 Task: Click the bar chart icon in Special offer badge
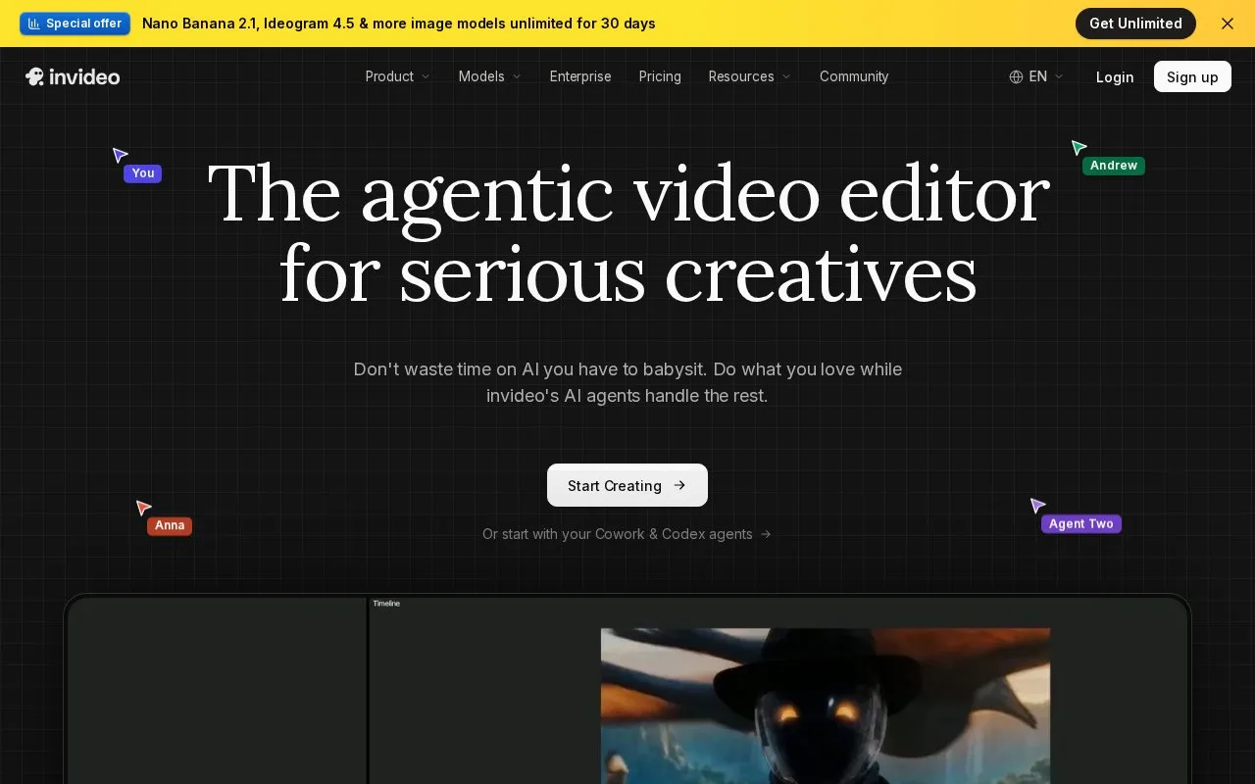[34, 24]
